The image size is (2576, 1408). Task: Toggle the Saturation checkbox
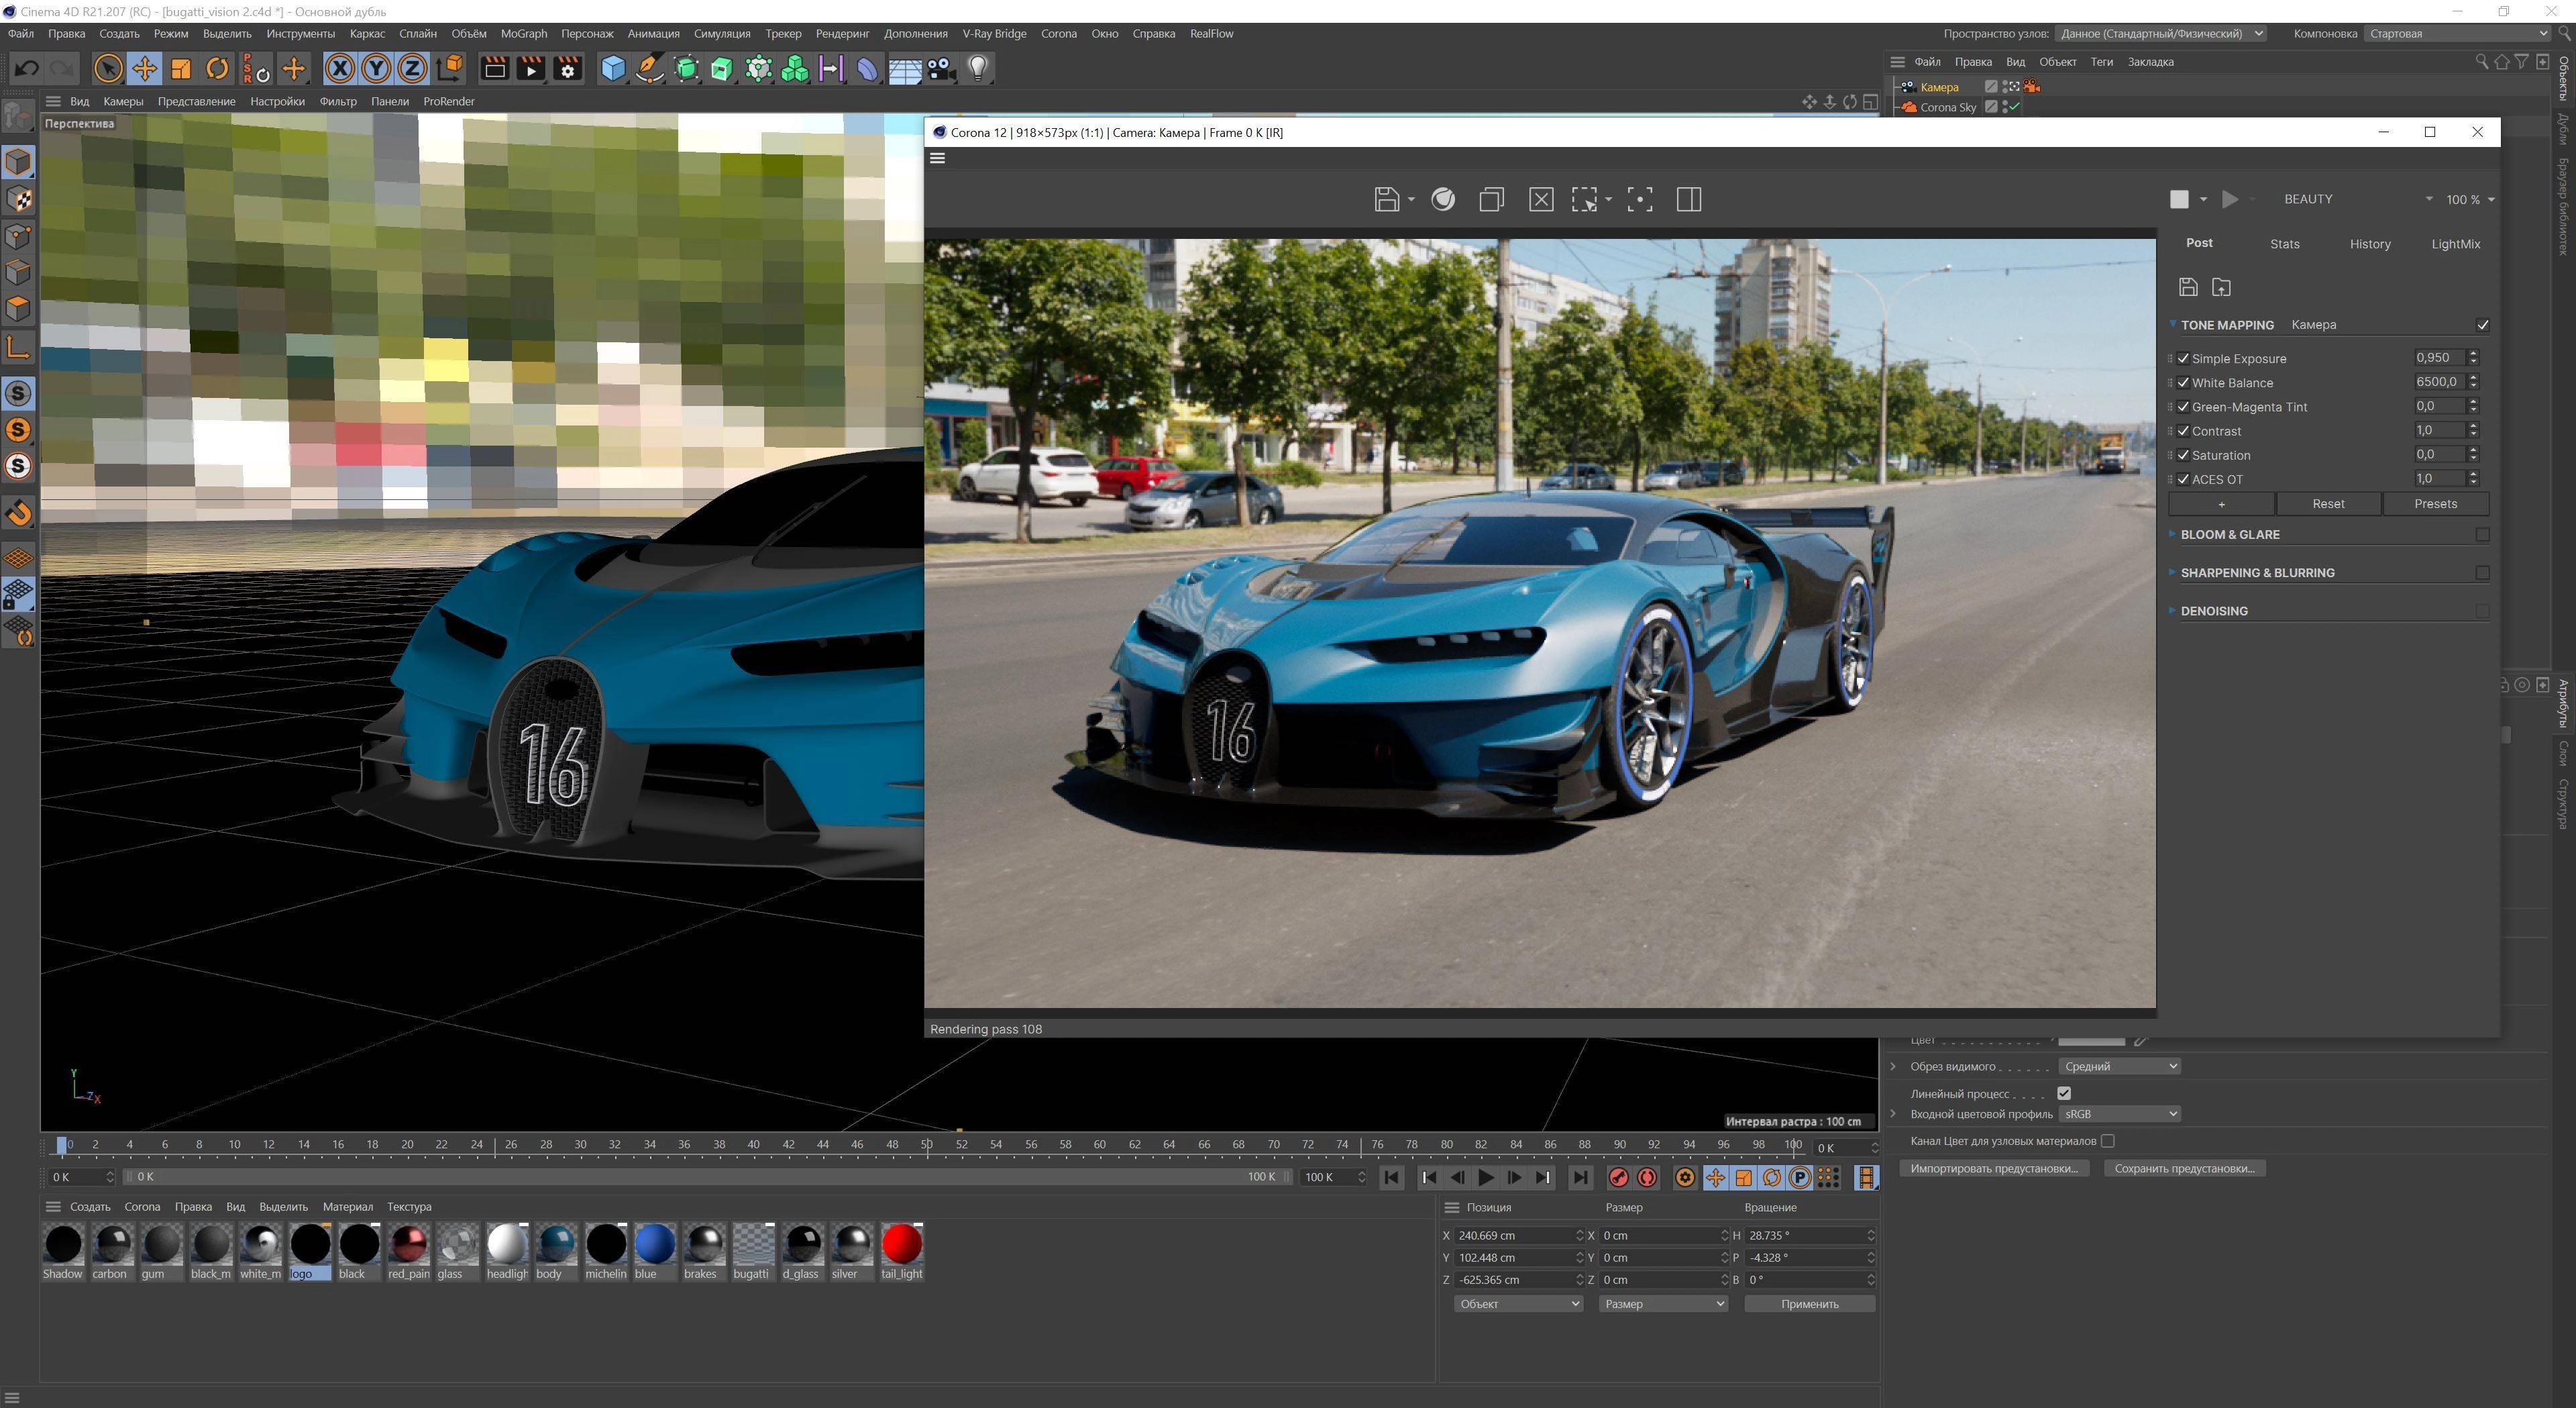pyautogui.click(x=2183, y=454)
